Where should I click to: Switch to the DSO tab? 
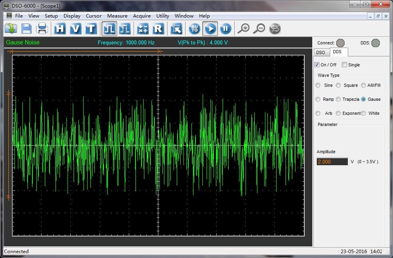click(321, 52)
